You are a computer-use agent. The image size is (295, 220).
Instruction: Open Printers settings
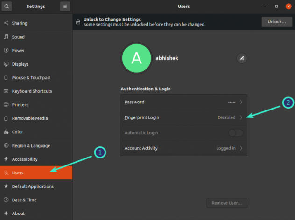pos(36,105)
